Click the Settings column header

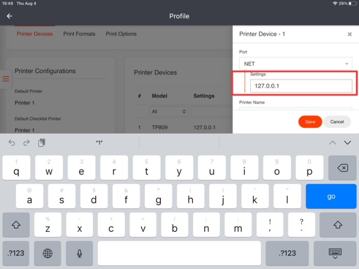204,96
